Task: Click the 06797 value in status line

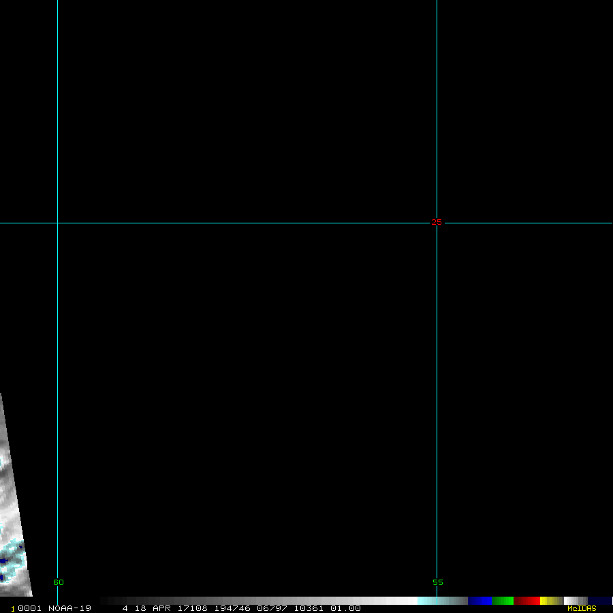Action: [272, 608]
